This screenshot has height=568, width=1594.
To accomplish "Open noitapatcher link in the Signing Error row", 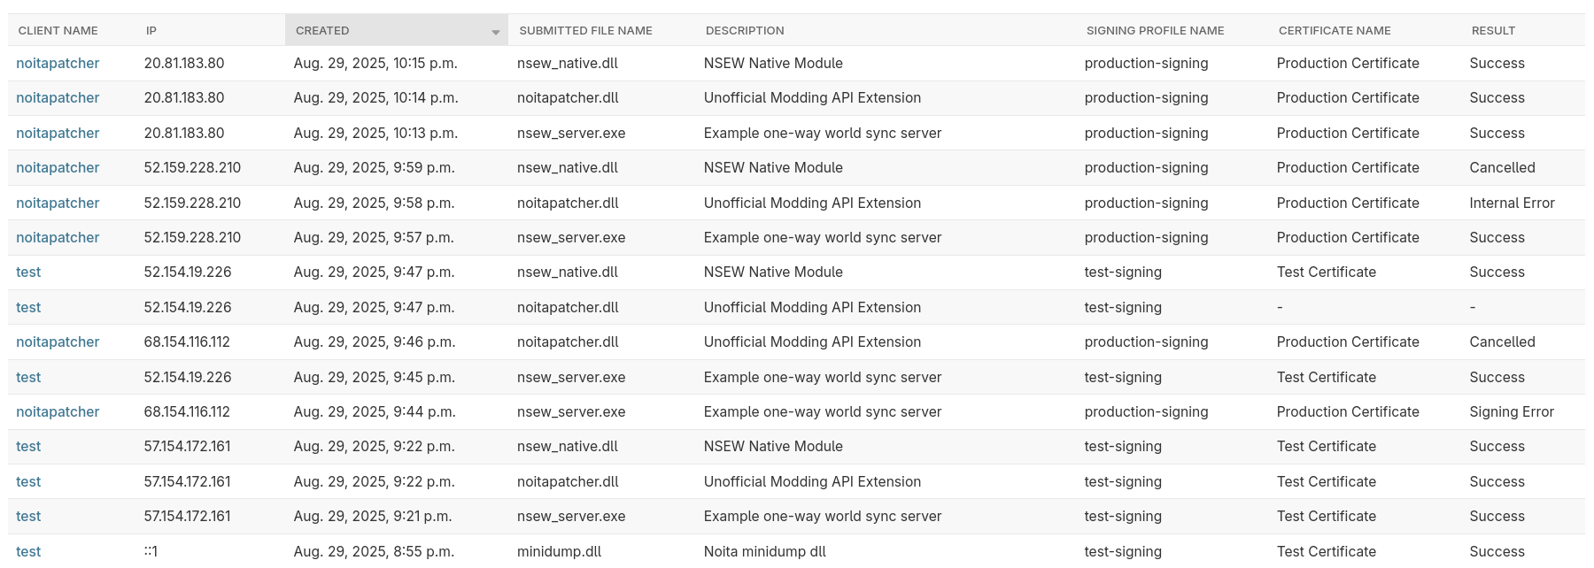I will point(58,412).
